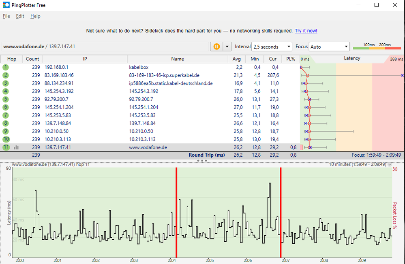Select the IP 145.254.1.204 cell

(x=59, y=107)
